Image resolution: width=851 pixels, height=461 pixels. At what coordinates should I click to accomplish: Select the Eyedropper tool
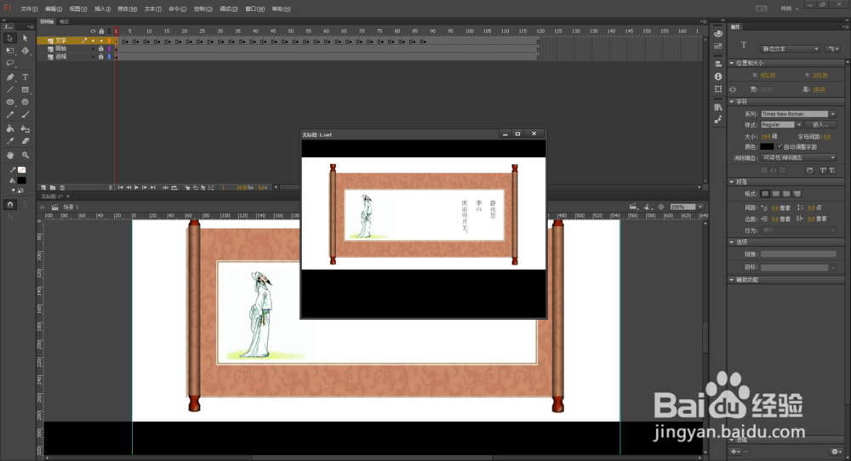click(x=9, y=141)
